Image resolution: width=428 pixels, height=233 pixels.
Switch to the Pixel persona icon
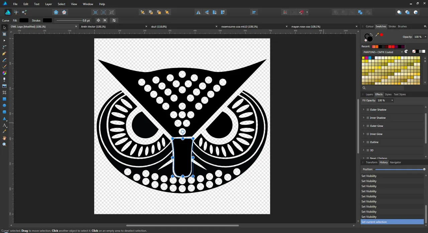(16, 12)
